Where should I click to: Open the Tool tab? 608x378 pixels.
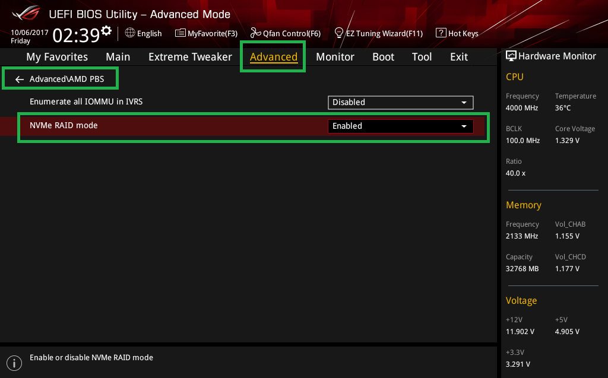(422, 57)
